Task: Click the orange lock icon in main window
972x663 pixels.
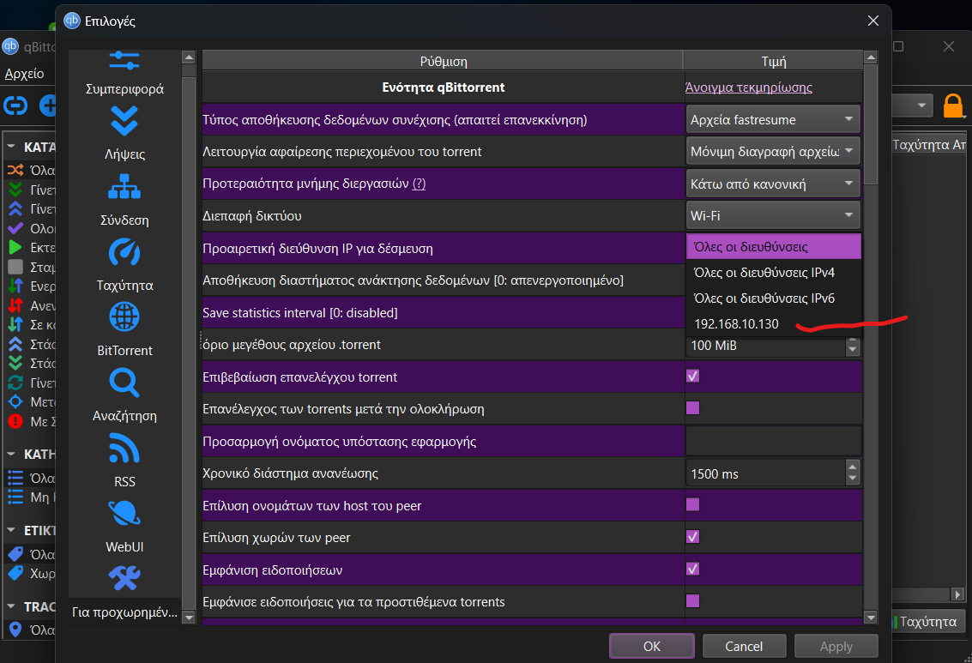Action: [953, 106]
